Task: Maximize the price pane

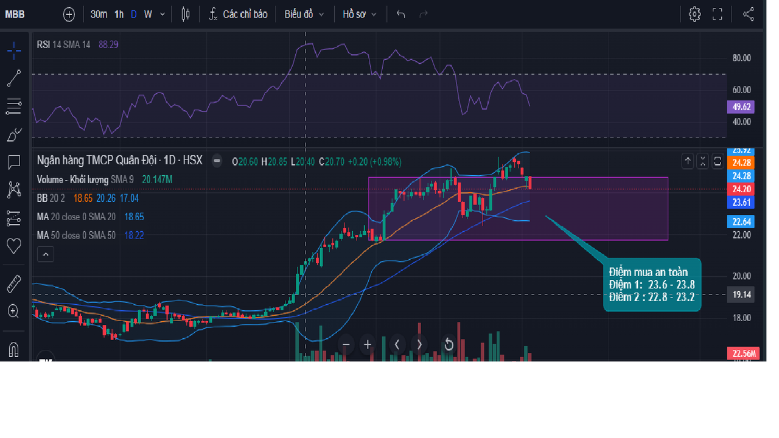Action: coord(718,161)
